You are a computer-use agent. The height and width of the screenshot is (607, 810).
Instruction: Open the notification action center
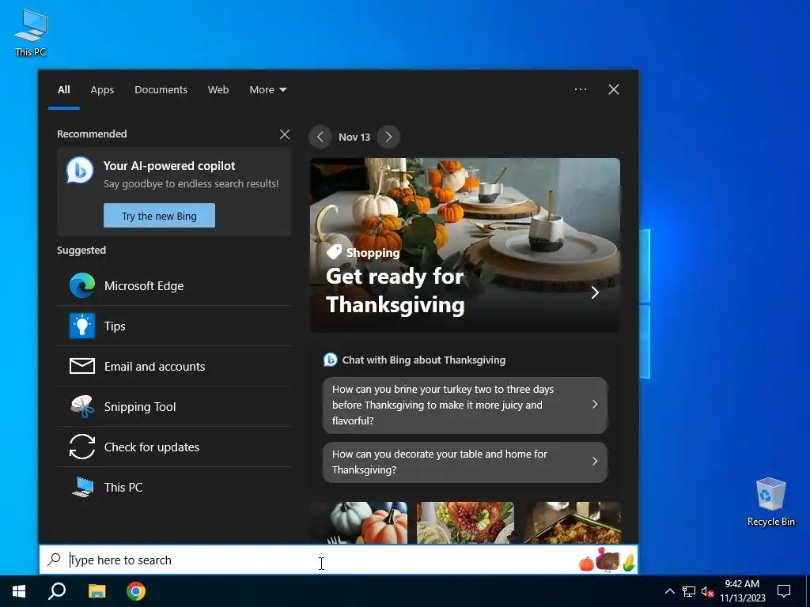[784, 591]
